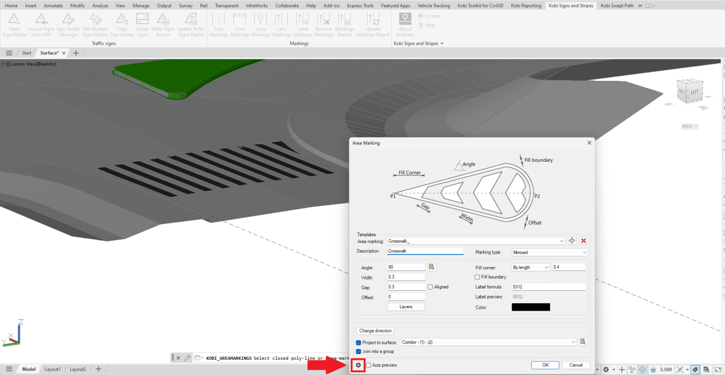Viewport: 725px width, 375px height.
Task: Pick surface from drawing icon beside Corridor dropdown
Action: click(x=583, y=342)
